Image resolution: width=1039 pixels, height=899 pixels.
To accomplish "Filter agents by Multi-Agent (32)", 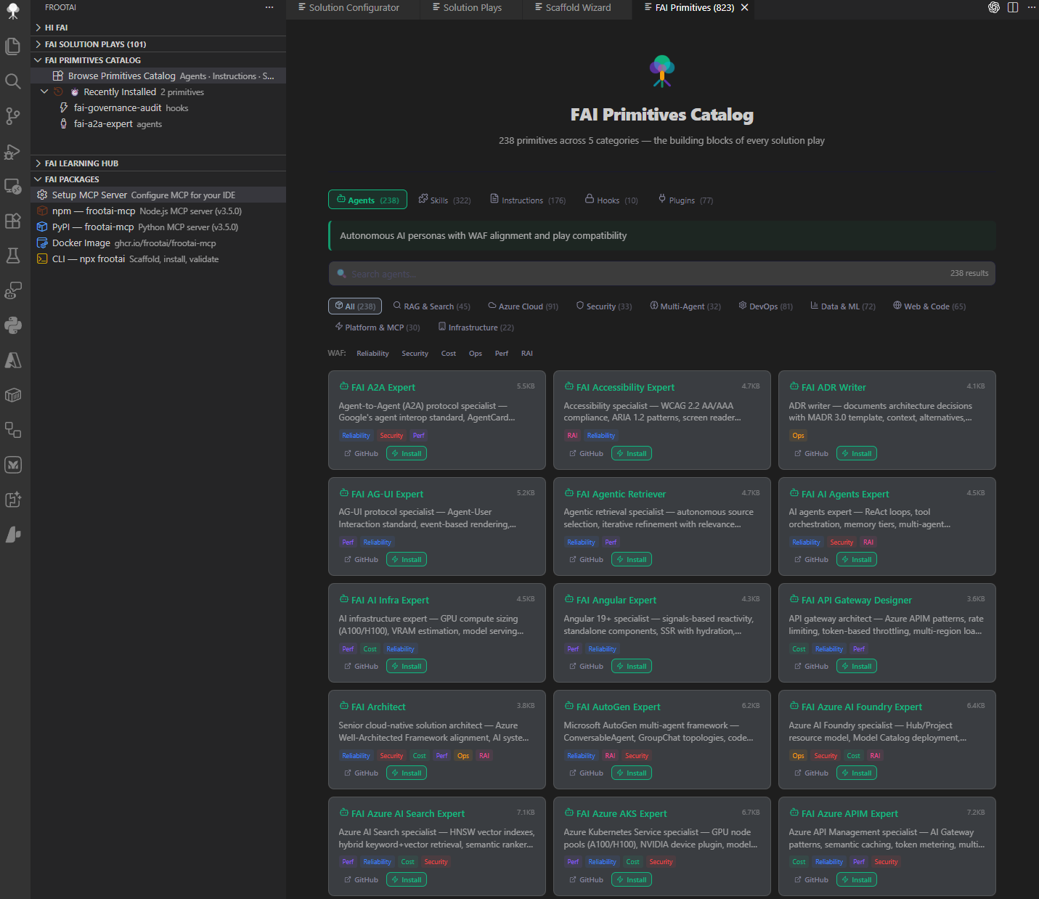I will click(x=685, y=306).
